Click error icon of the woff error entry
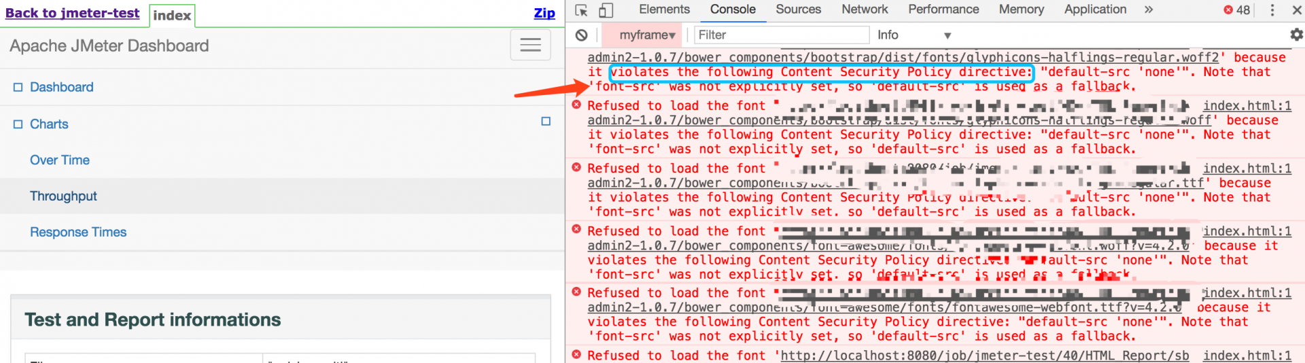 (x=576, y=105)
